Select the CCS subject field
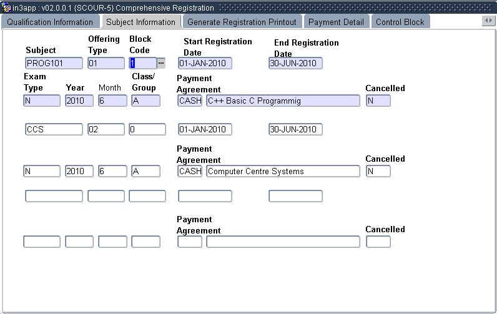 click(54, 129)
